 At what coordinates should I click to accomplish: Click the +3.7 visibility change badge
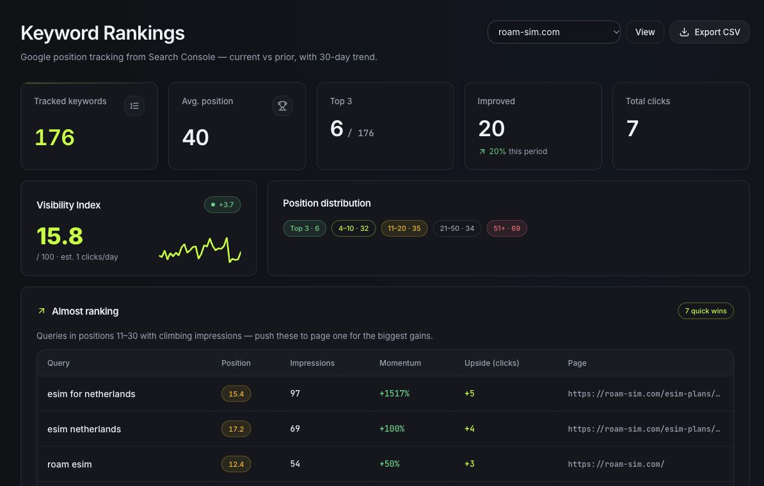[x=222, y=205]
